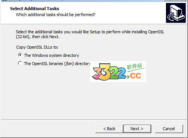
Task: Abort the installation with the Cancel button
Action: [x=169, y=129]
